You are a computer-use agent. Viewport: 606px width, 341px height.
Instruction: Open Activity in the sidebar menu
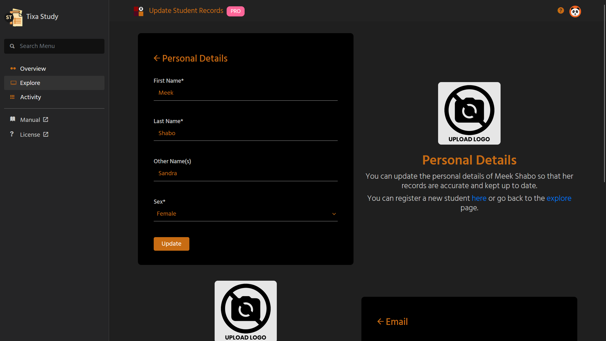coord(54,97)
